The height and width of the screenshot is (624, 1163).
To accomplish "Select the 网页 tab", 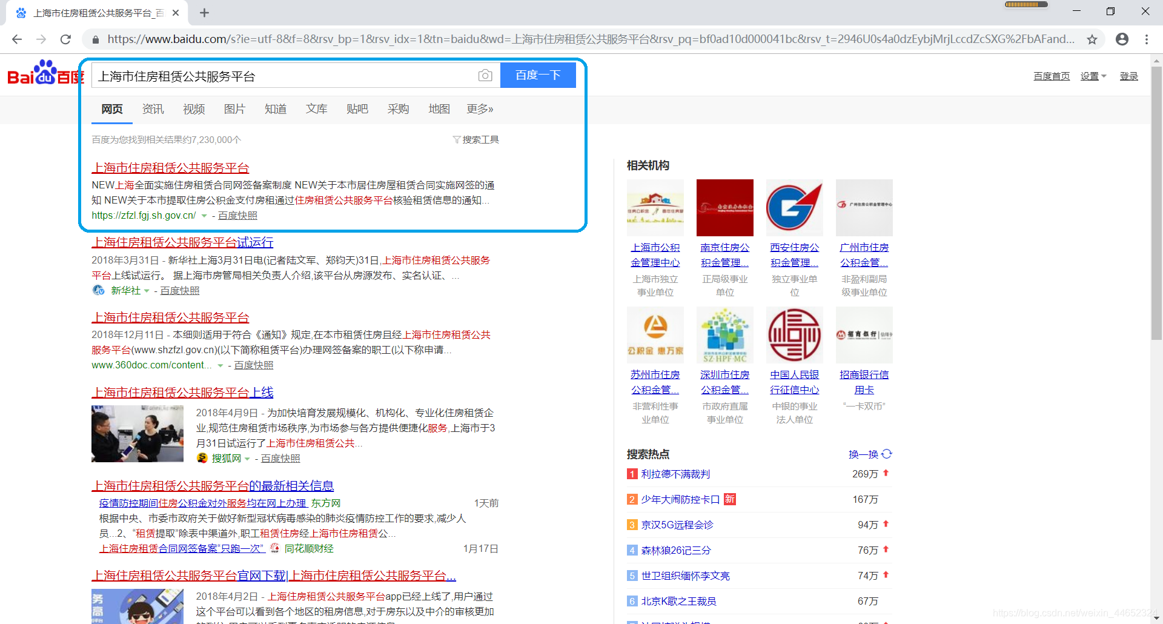I will [x=112, y=109].
